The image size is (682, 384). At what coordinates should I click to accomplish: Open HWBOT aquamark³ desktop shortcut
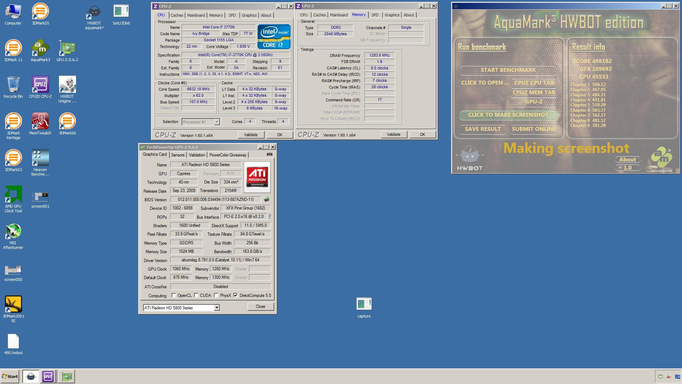tap(94, 17)
